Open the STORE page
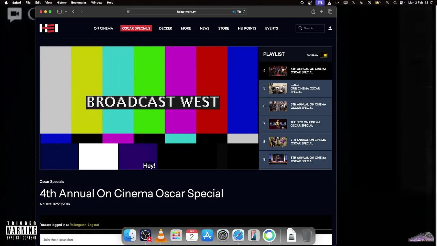The image size is (437, 246). tap(224, 28)
